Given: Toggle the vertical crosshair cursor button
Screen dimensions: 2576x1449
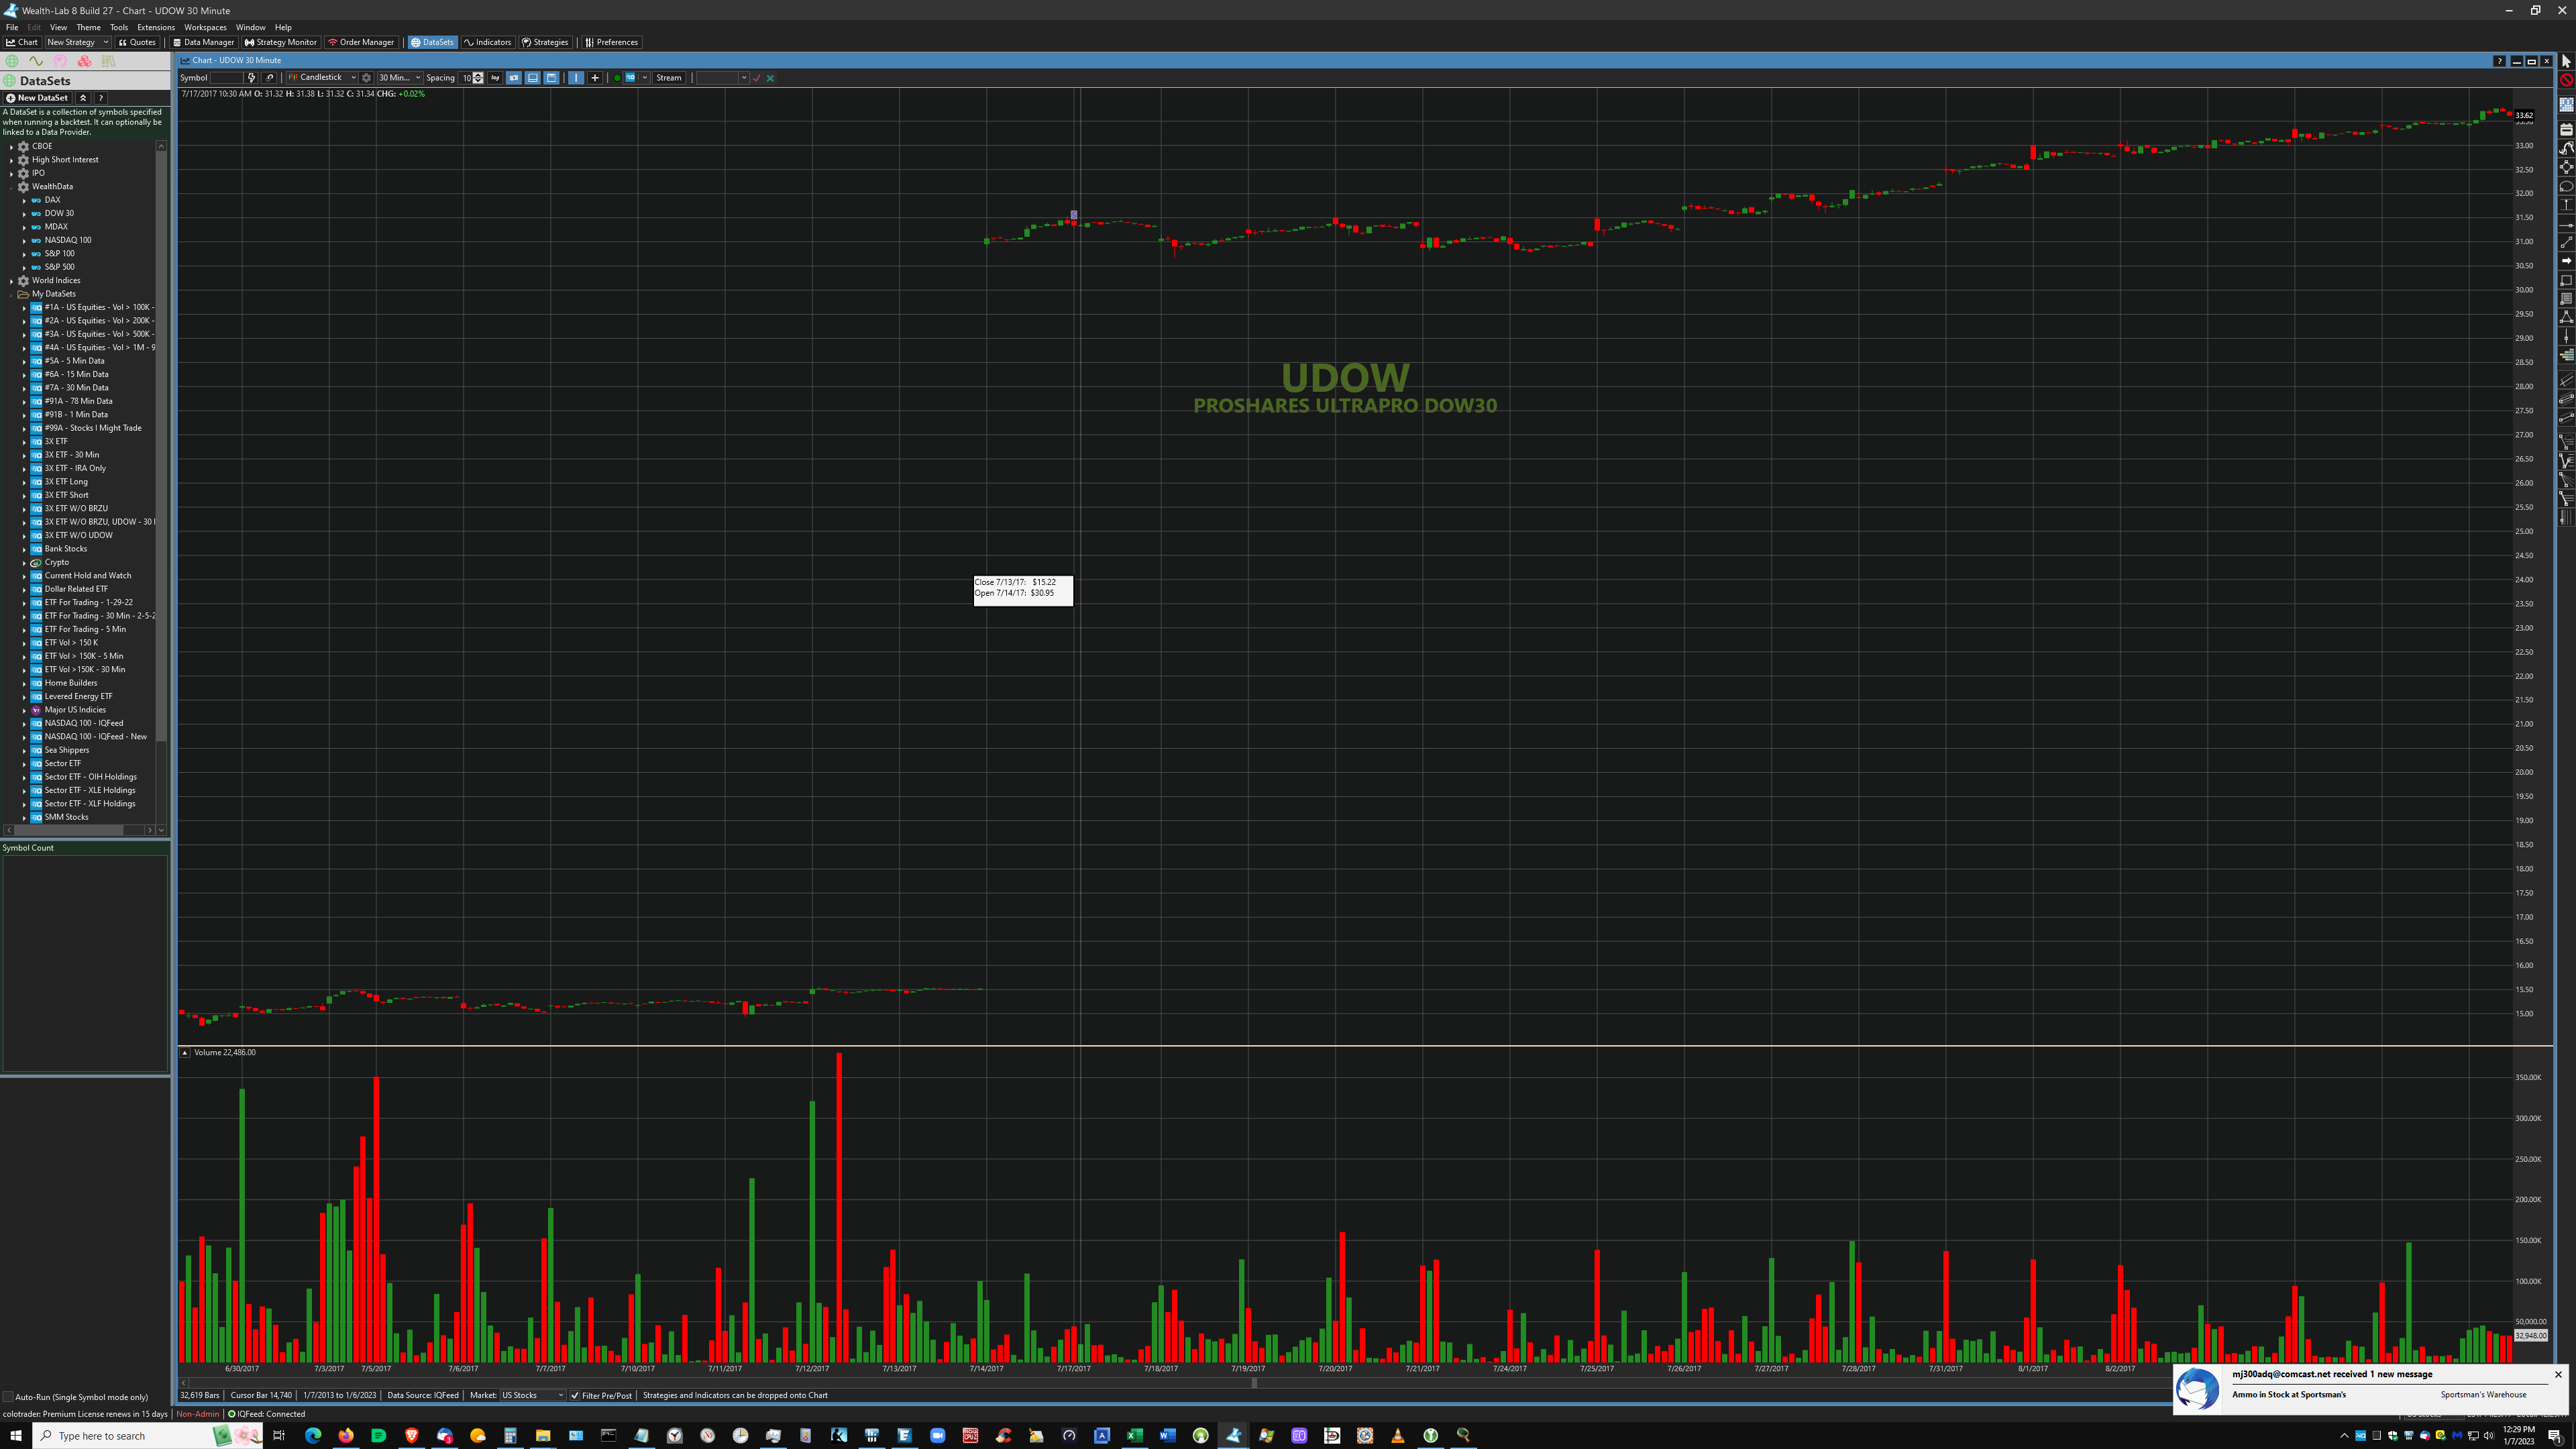Looking at the screenshot, I should pyautogui.click(x=576, y=78).
